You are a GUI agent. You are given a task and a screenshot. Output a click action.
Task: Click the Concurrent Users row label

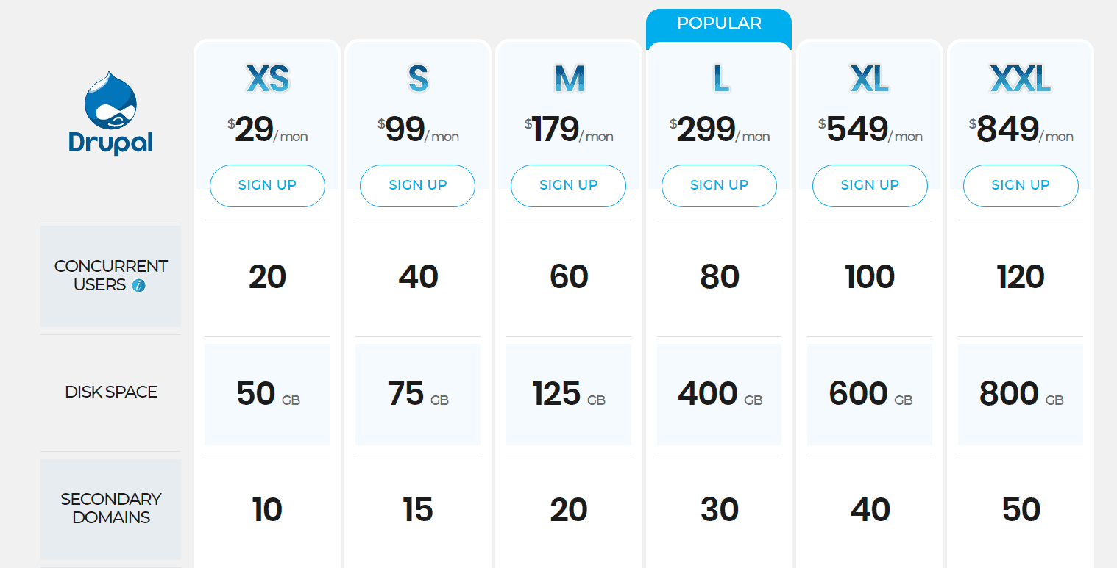coord(110,276)
